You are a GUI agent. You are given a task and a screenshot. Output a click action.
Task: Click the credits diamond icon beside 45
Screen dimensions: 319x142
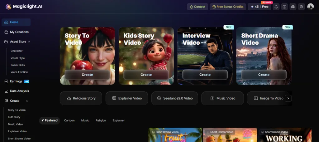click(252, 7)
